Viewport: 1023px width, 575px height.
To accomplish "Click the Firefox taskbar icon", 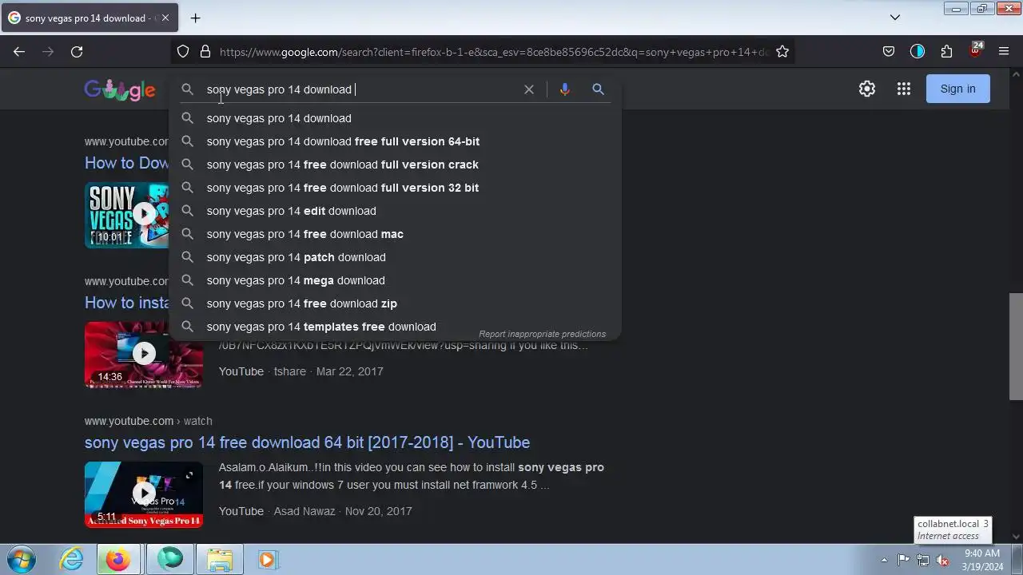I will point(118,560).
